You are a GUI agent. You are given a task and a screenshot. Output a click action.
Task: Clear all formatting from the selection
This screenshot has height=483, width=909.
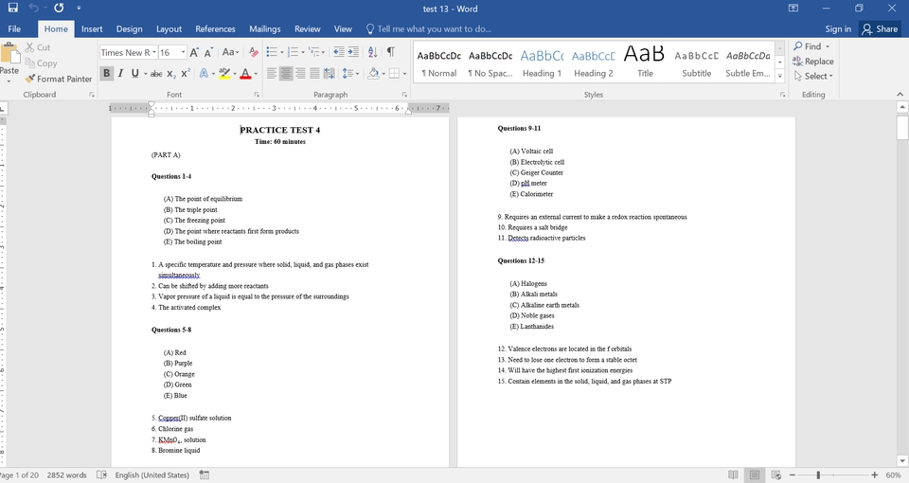254,52
